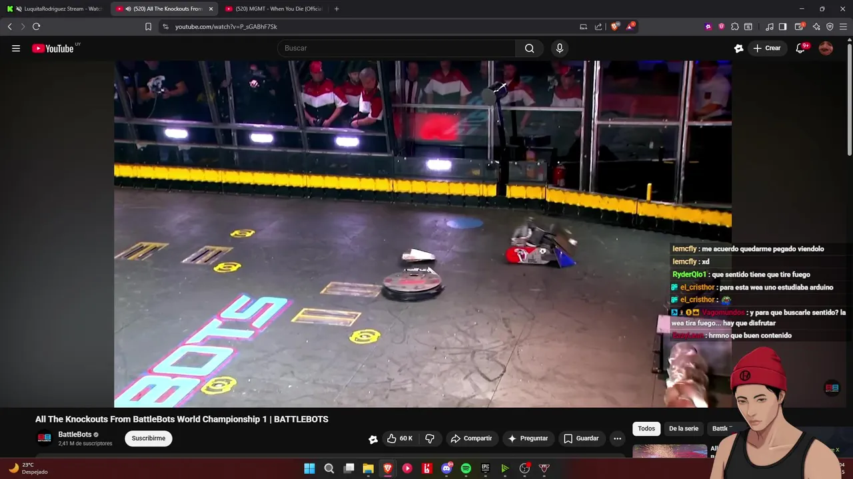Open Windows taskbar search

[x=329, y=468]
